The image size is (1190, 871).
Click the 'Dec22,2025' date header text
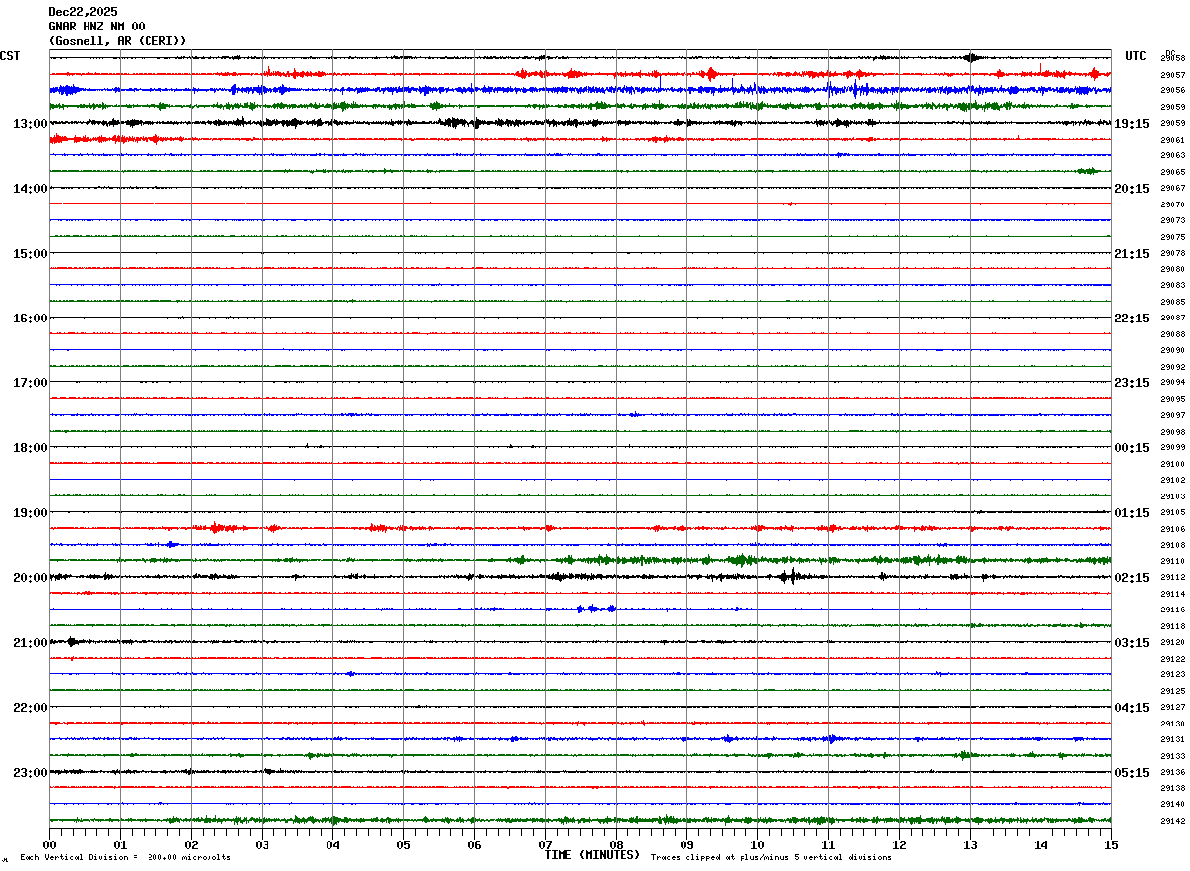pos(83,12)
